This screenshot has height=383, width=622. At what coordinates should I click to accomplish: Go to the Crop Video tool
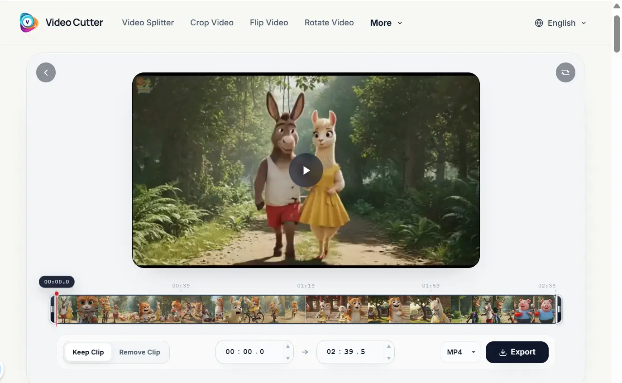click(x=212, y=23)
